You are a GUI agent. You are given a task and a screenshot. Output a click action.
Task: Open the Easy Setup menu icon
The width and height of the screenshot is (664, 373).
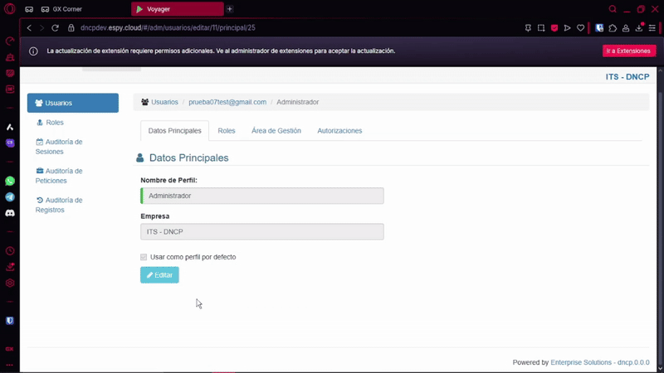point(652,28)
